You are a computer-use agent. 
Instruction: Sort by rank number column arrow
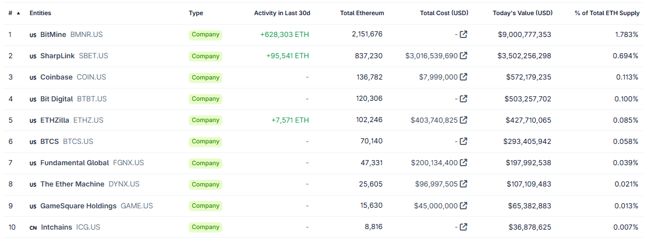coord(18,13)
